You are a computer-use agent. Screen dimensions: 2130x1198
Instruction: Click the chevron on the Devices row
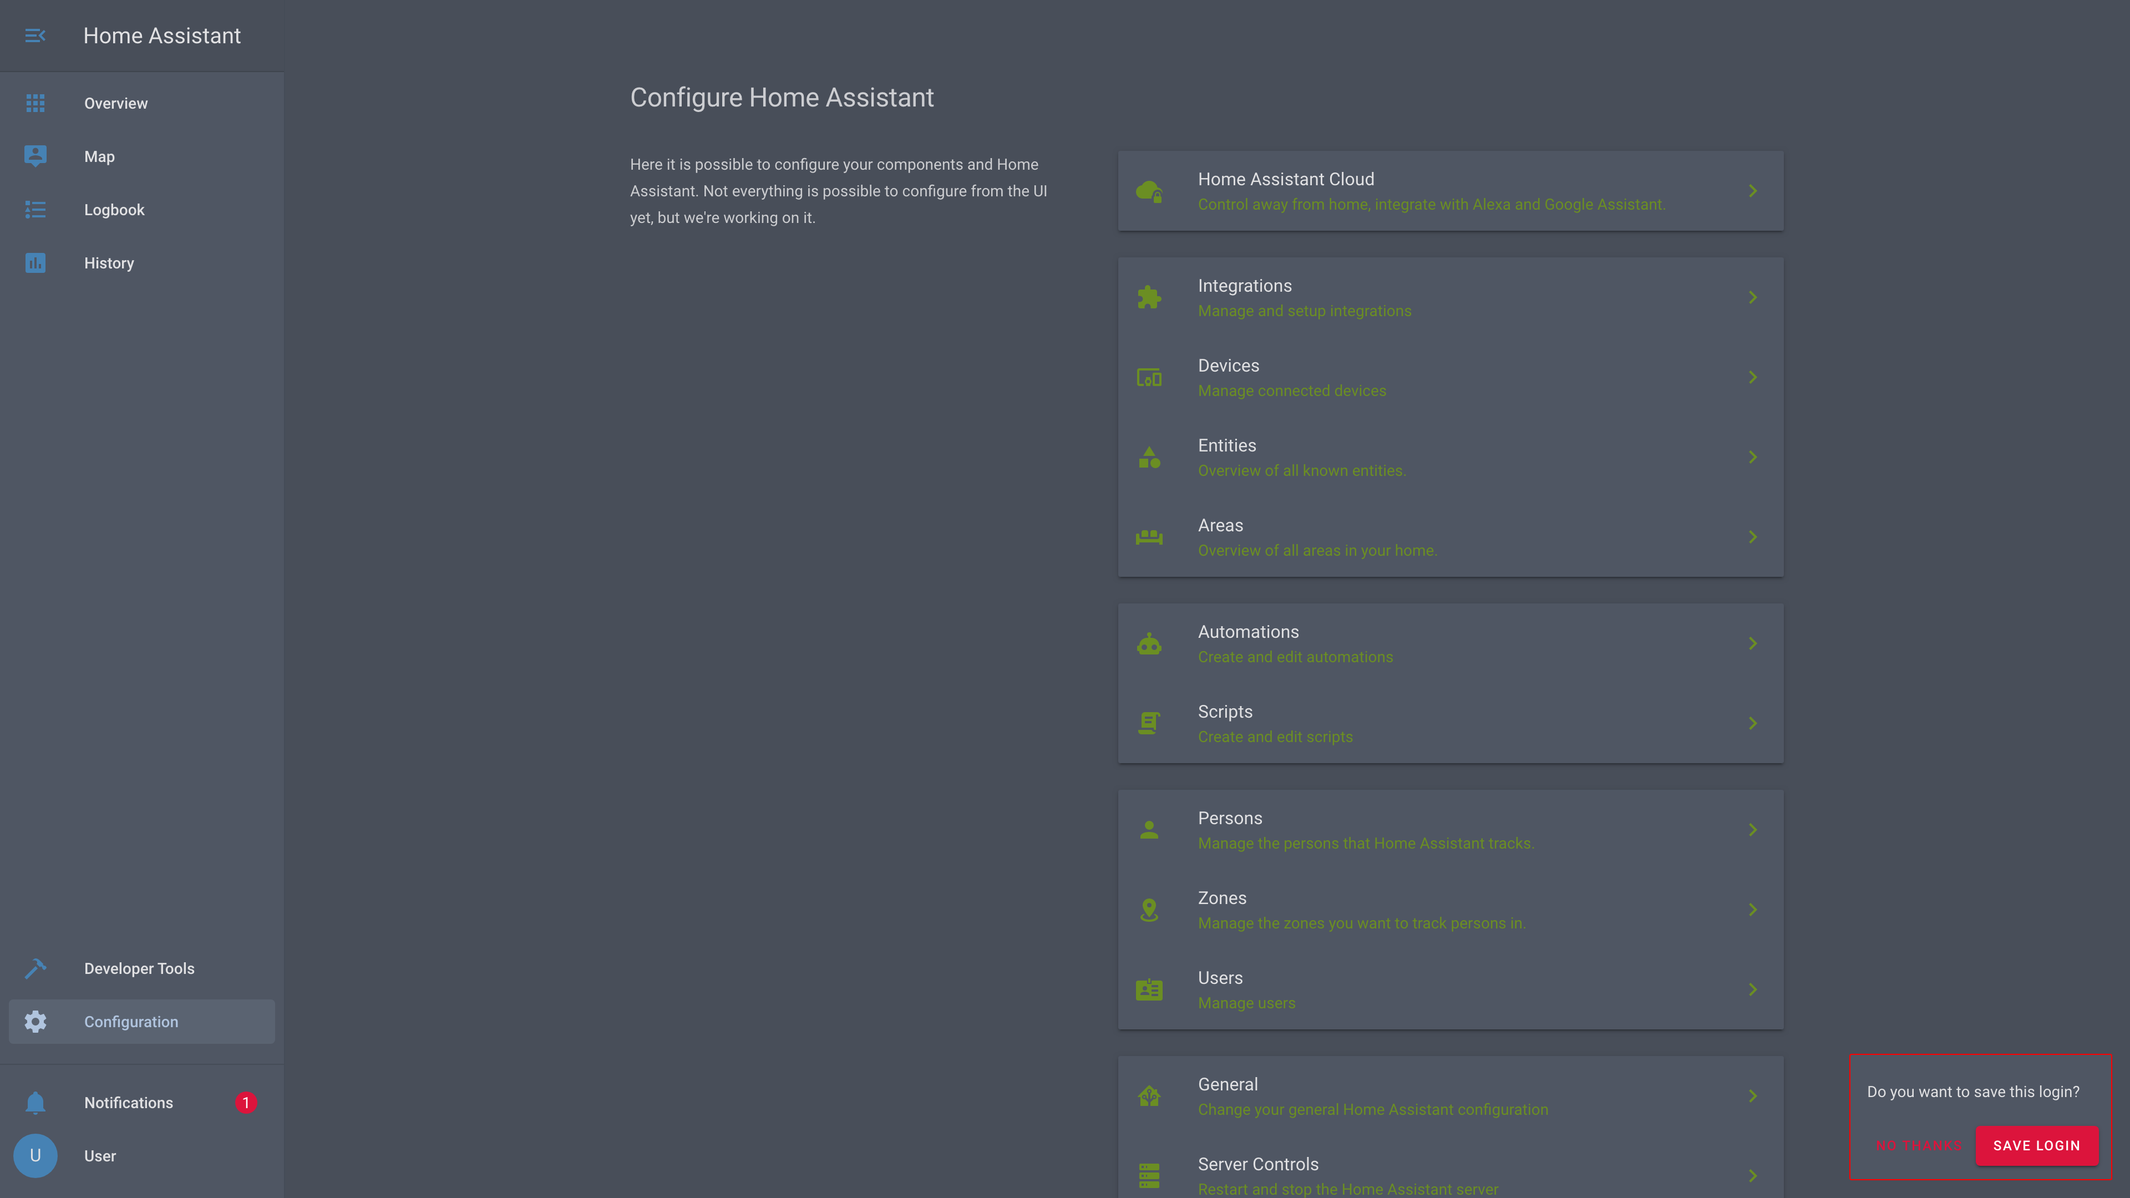pyautogui.click(x=1752, y=377)
